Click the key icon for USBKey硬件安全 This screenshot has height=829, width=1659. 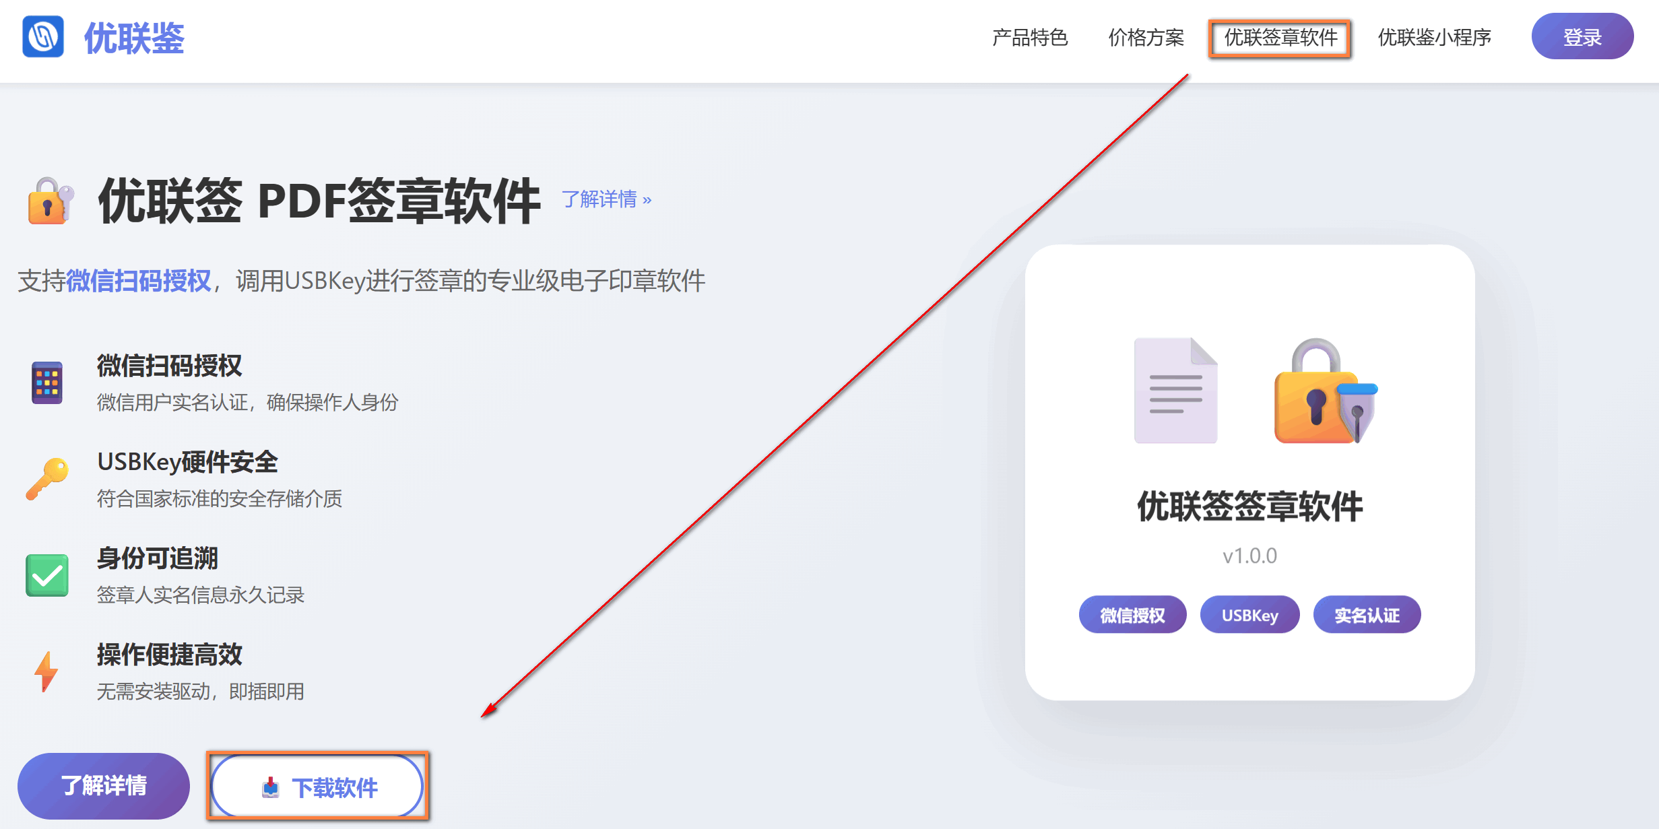46,479
